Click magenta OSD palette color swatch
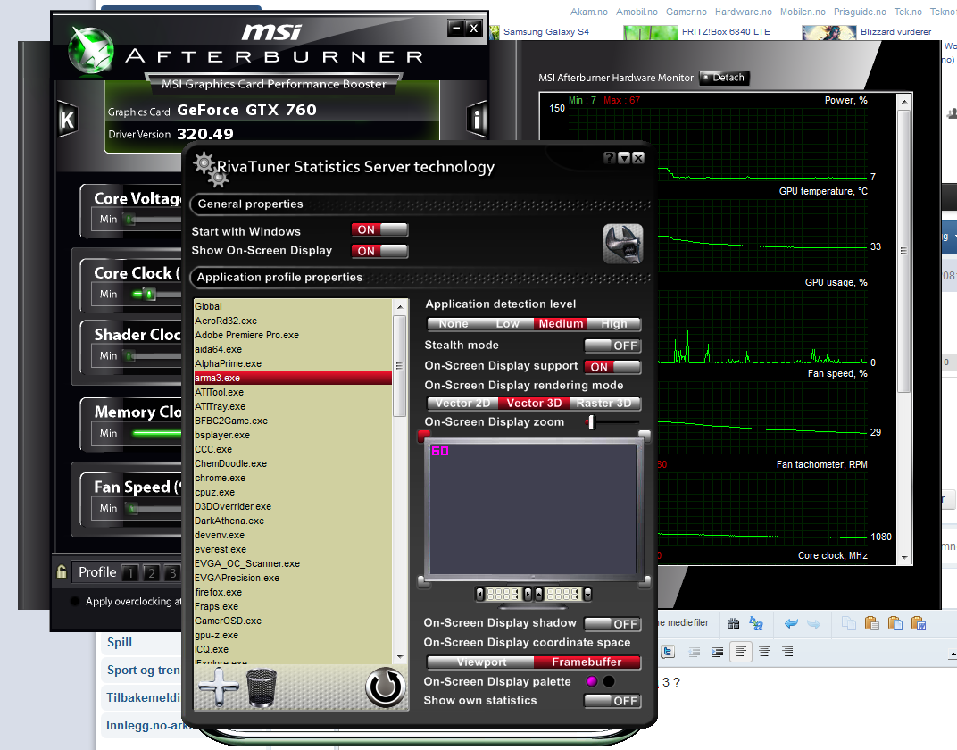Screen dimensions: 957x750 tap(591, 681)
